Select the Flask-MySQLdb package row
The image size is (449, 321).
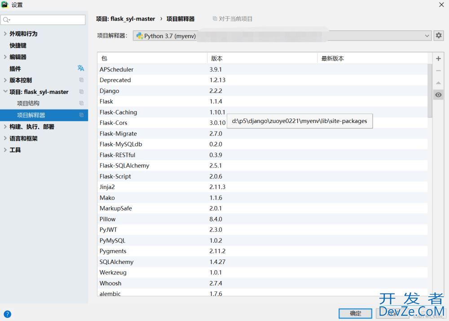point(263,144)
